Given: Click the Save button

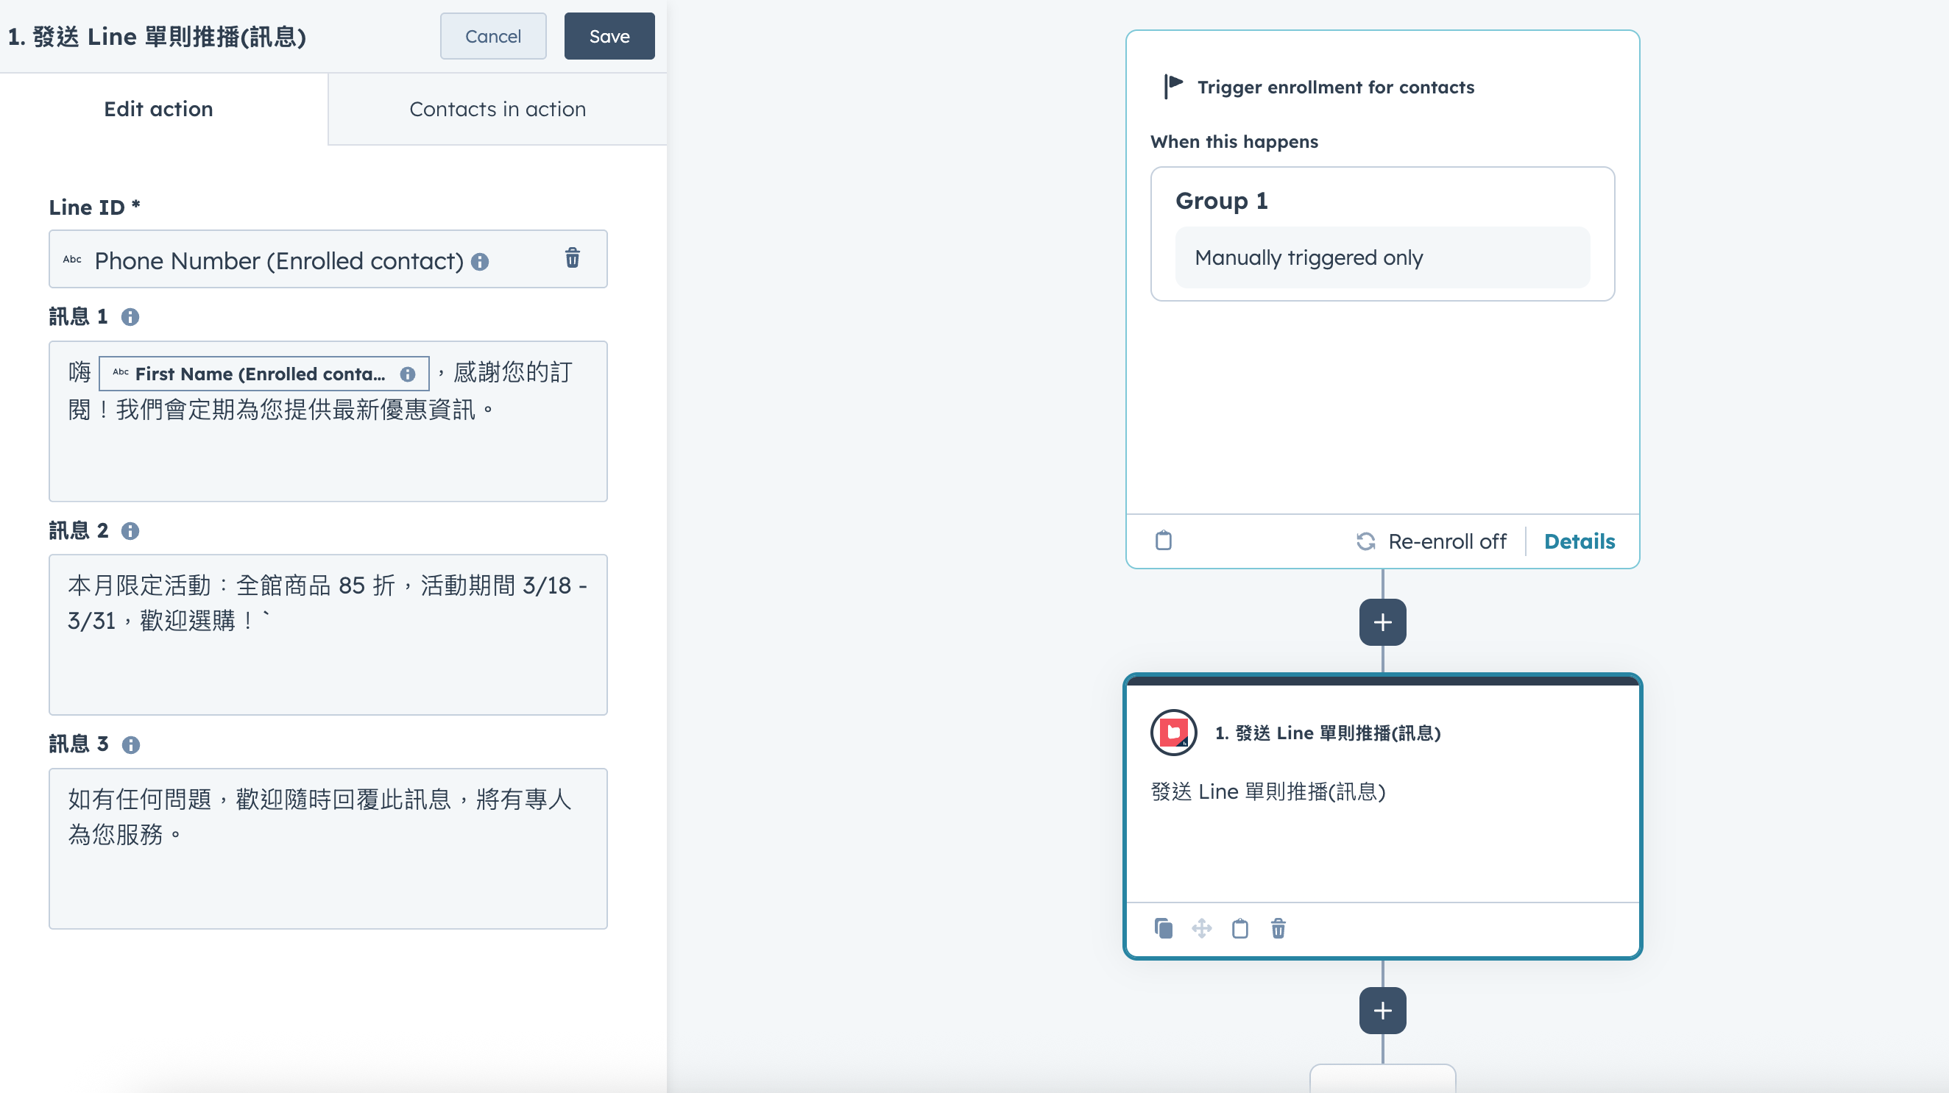Looking at the screenshot, I should pos(609,36).
